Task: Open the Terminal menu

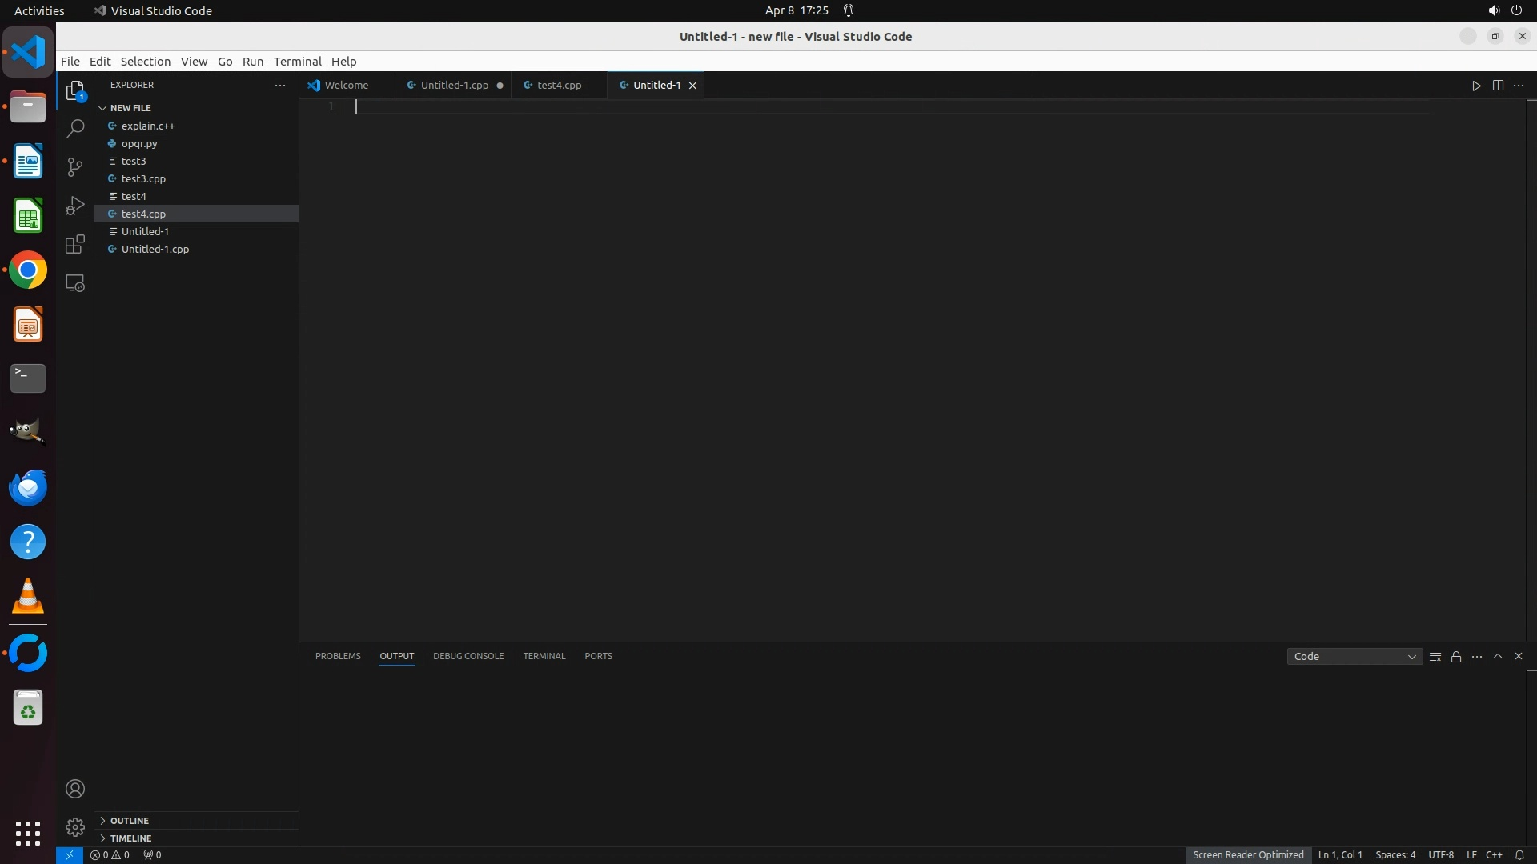Action: tap(297, 62)
